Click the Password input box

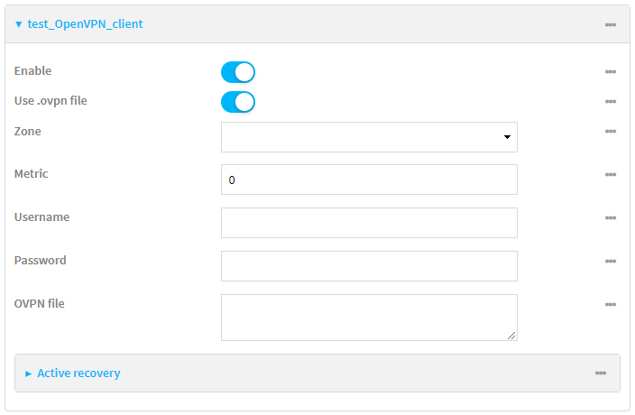369,266
